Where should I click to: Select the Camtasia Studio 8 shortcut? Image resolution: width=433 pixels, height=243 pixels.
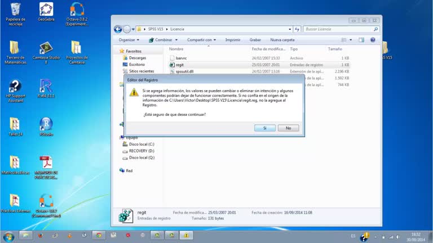click(x=46, y=52)
